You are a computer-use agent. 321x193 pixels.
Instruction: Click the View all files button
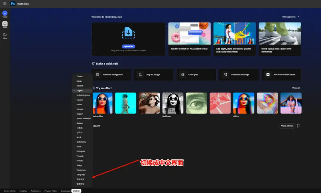(x=287, y=126)
